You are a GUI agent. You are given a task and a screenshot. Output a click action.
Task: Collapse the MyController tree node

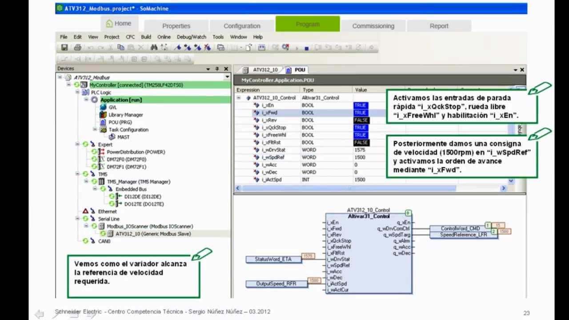[69, 85]
